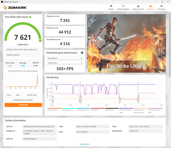This screenshot has width=171, height=148.
Task: Click the Time value 2025-07-07 15:02
Action: [x=145, y=127]
